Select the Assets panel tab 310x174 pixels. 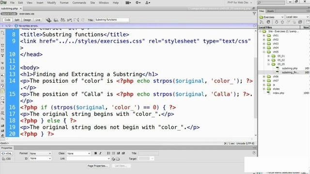click(x=270, y=11)
